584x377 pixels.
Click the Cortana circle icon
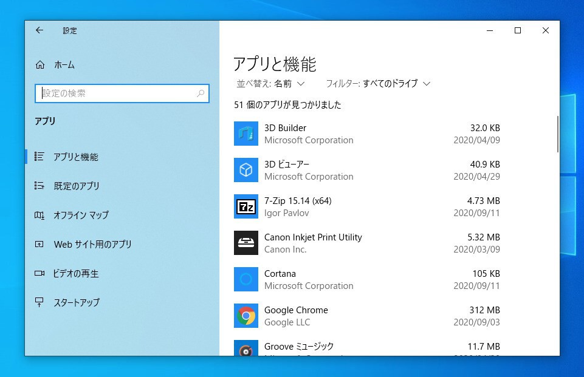(x=246, y=279)
